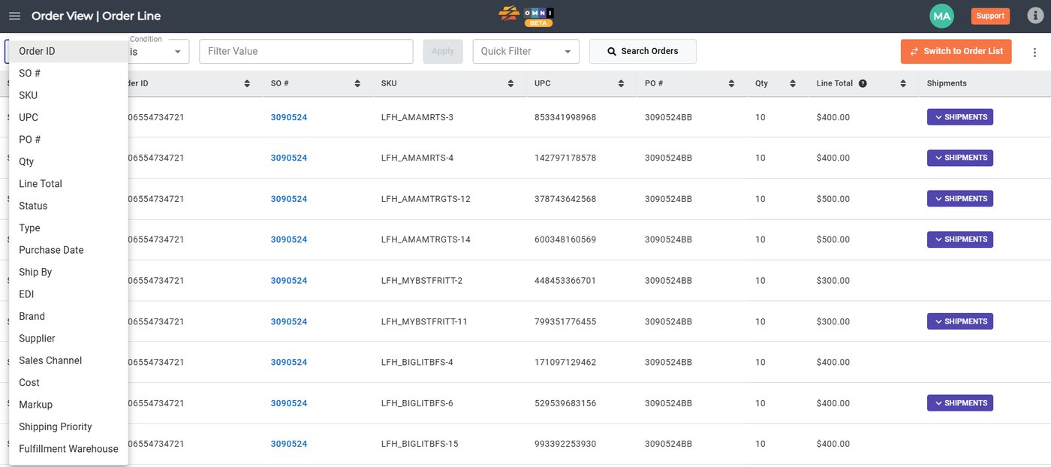Click Switch to Order List button
The height and width of the screenshot is (467, 1051).
click(956, 51)
